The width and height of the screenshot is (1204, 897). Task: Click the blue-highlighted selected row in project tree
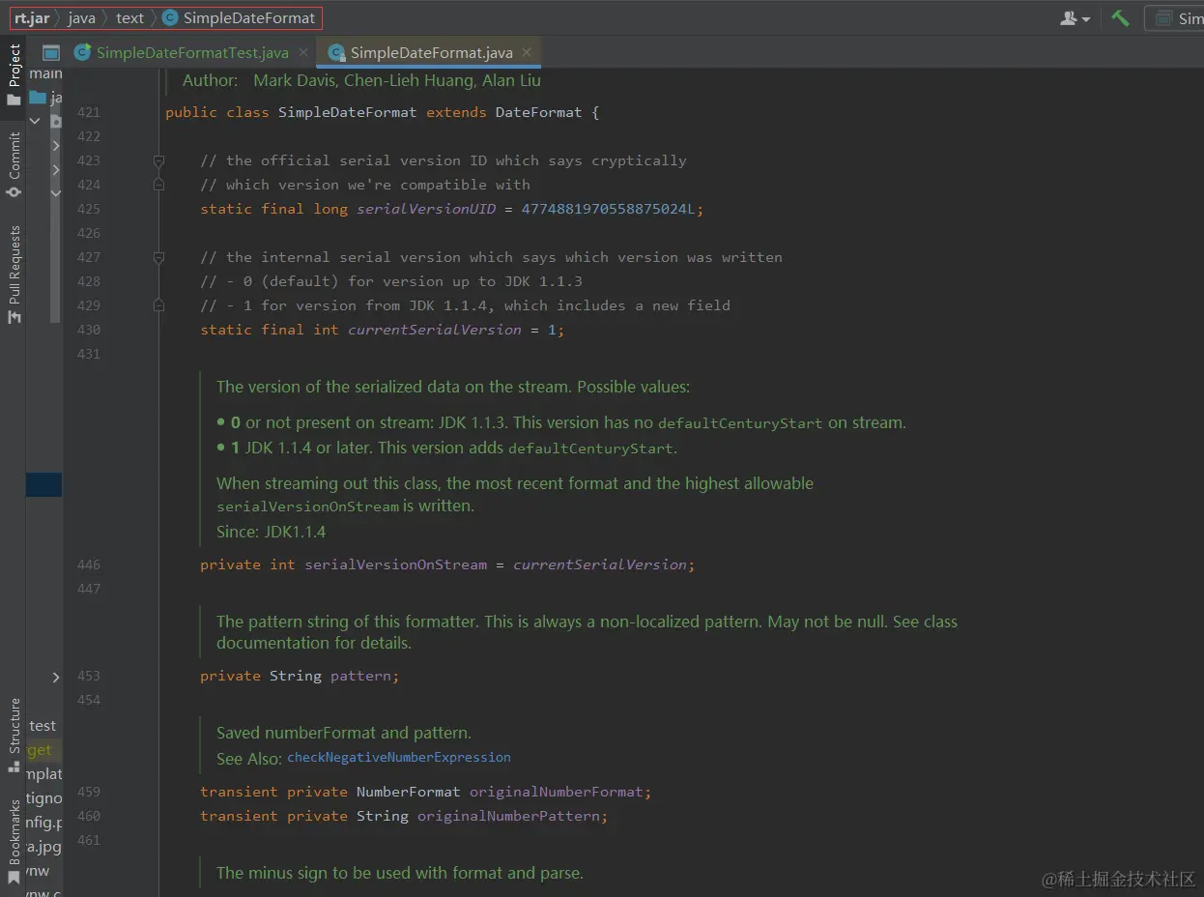point(43,484)
